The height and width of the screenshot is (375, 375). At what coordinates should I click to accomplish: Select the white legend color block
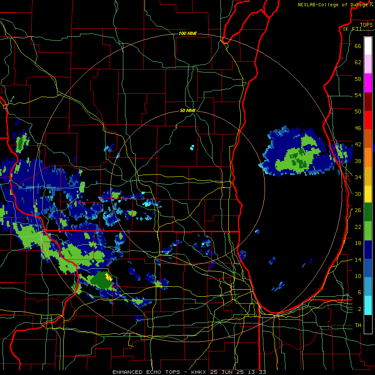368,46
